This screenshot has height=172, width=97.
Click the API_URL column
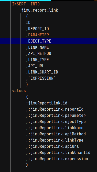click(36, 66)
